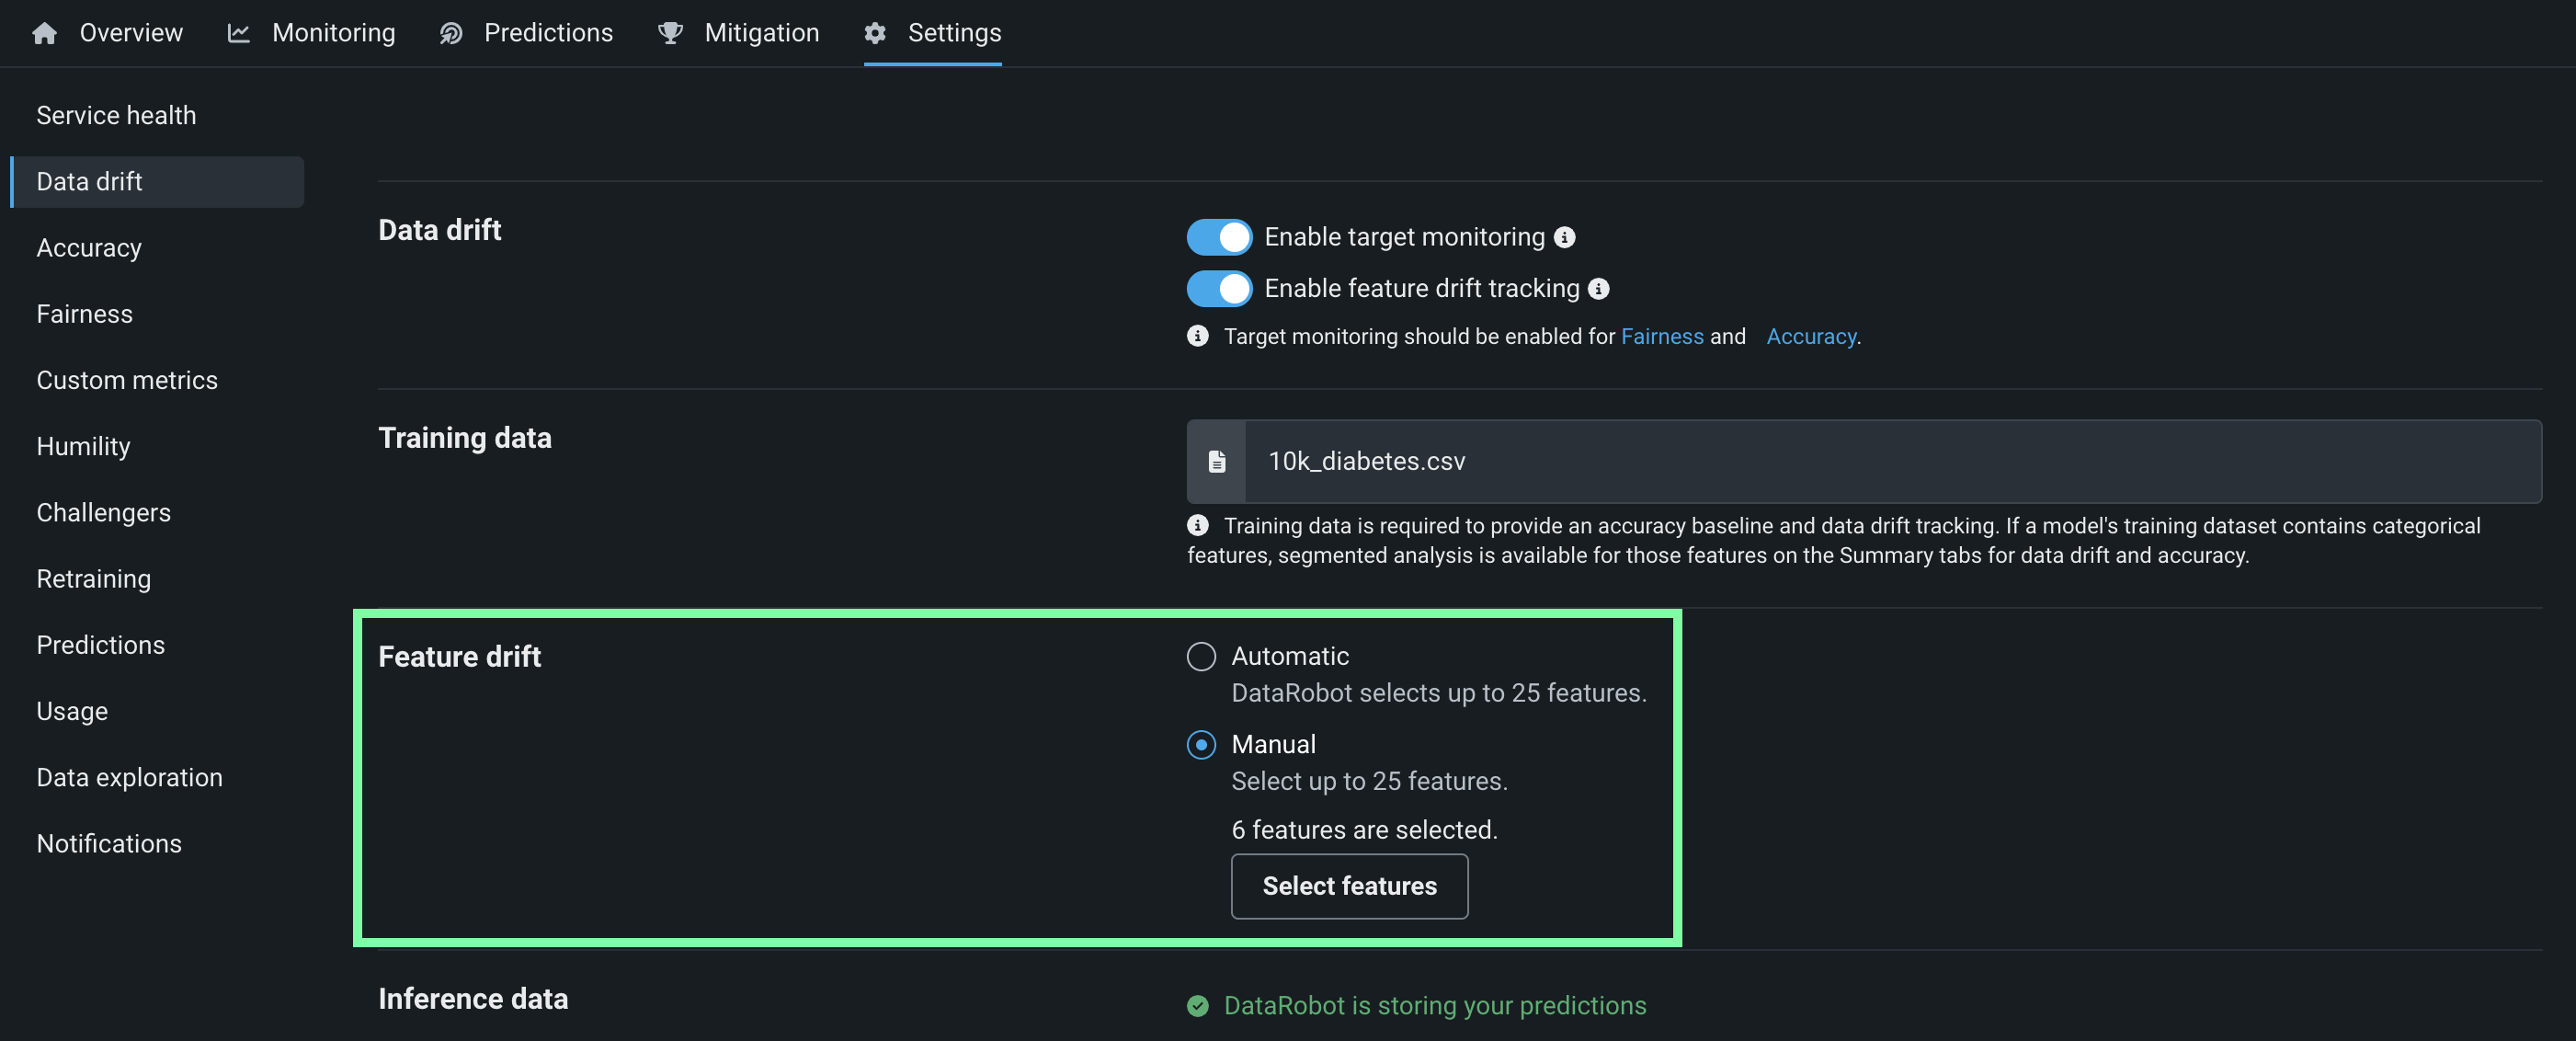The image size is (2576, 1041).
Task: Turn off Enable feature drift tracking
Action: click(1219, 289)
